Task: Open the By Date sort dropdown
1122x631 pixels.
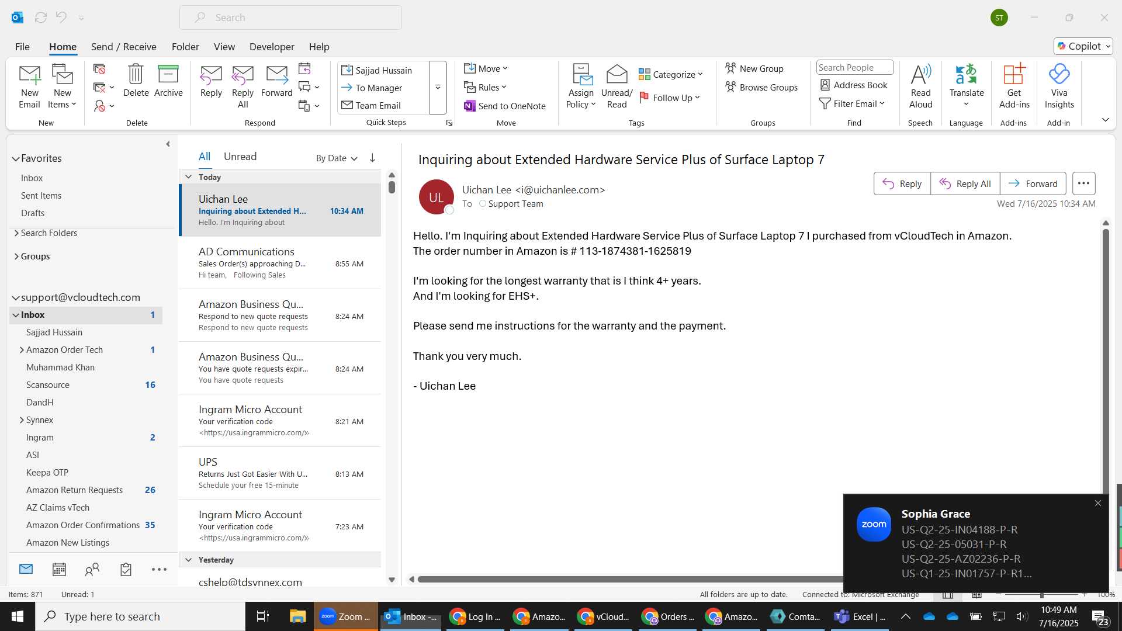Action: click(x=337, y=158)
